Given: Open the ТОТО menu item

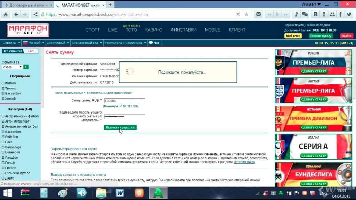Looking at the screenshot, I should coord(131,30).
